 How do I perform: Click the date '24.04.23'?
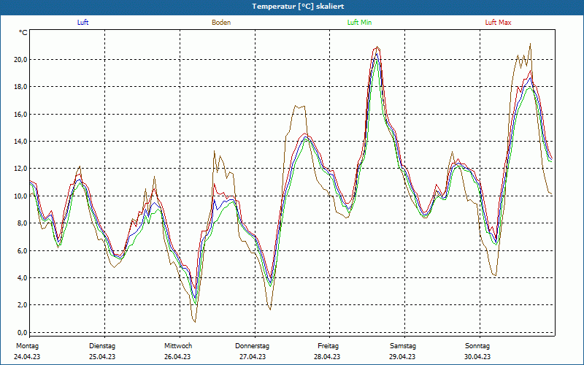pos(27,357)
